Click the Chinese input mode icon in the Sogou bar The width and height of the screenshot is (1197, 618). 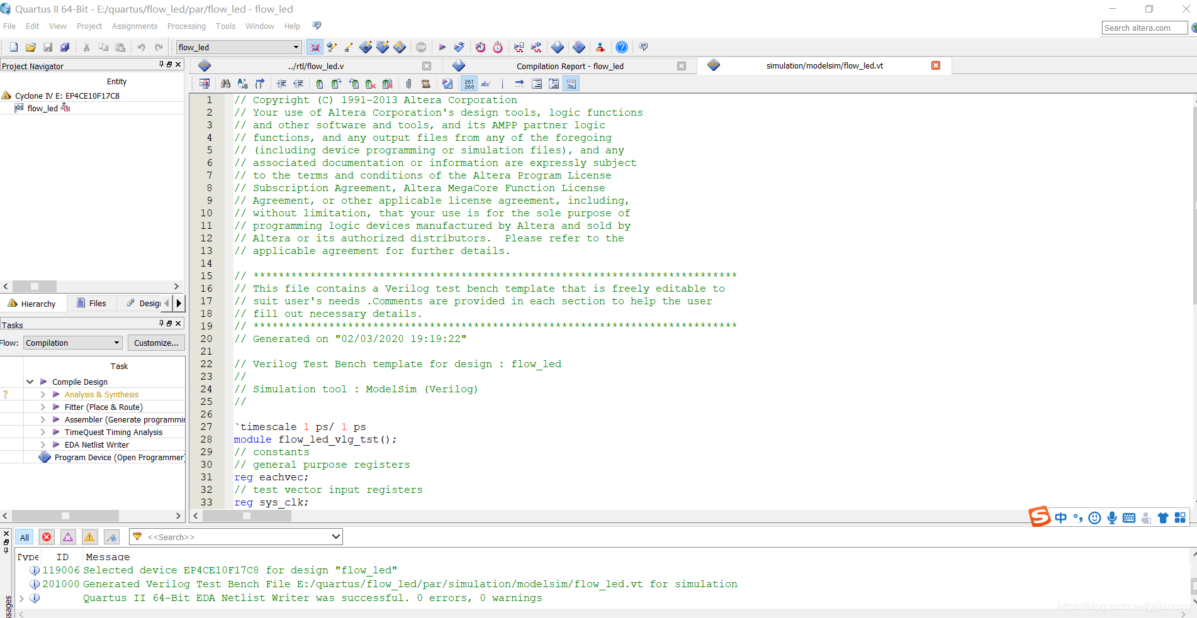tap(1061, 517)
